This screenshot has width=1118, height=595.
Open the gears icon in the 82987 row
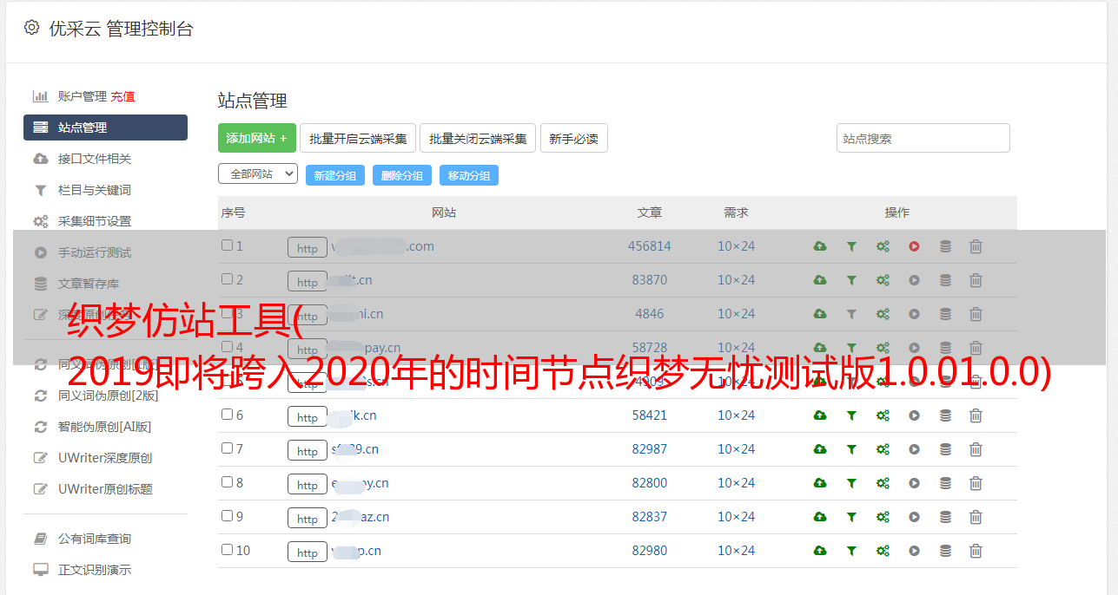[x=883, y=449]
